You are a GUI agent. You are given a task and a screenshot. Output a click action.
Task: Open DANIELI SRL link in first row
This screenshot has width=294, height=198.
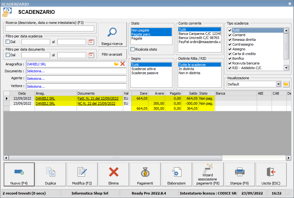click(45, 98)
